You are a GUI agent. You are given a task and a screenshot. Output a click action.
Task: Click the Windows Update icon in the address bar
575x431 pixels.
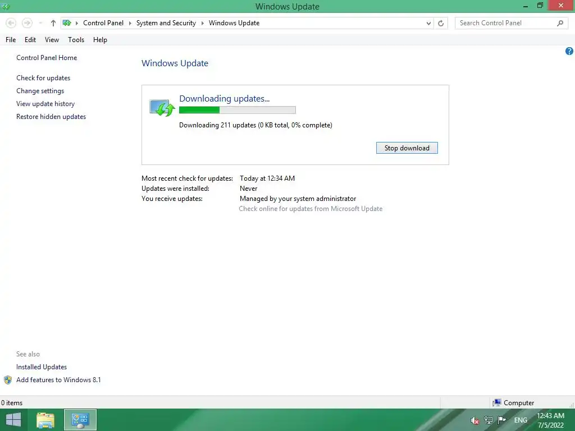pyautogui.click(x=67, y=23)
